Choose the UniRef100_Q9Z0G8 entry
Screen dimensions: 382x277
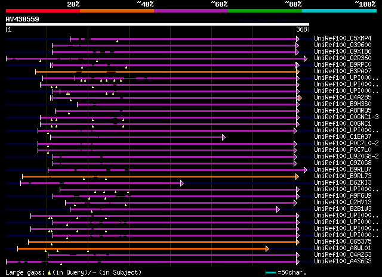[343, 163]
